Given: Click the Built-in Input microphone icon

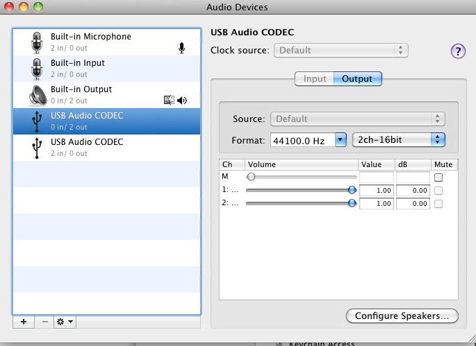Looking at the screenshot, I should coord(37,68).
